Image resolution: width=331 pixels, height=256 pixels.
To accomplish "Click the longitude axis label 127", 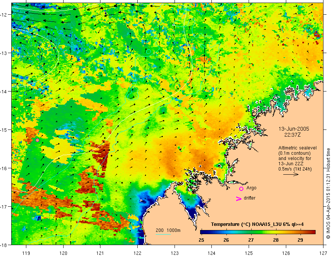I will pos(323,253).
